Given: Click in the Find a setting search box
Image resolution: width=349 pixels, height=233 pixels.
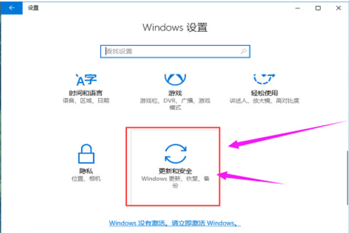Looking at the screenshot, I should pos(175,52).
